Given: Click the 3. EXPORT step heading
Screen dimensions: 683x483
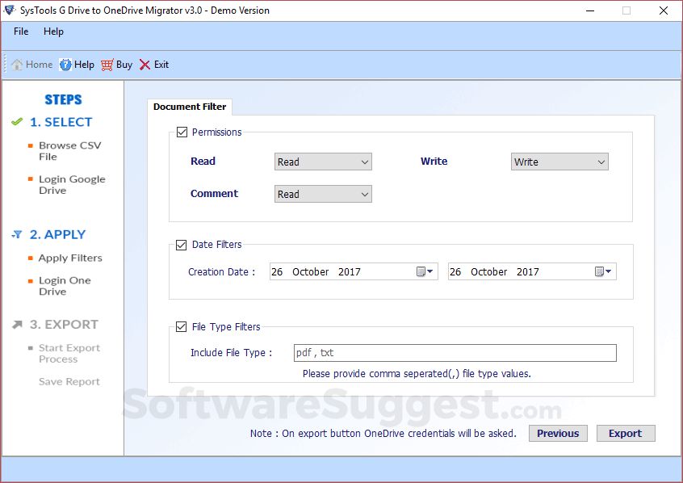Looking at the screenshot, I should click(x=64, y=325).
